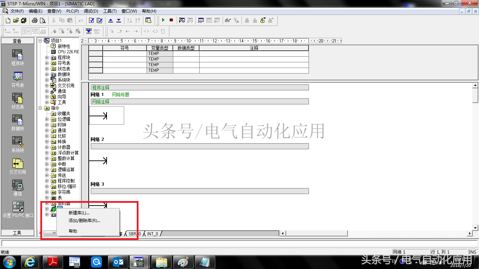
Task: Insert a coil with coil icon
Action: click(x=155, y=31)
